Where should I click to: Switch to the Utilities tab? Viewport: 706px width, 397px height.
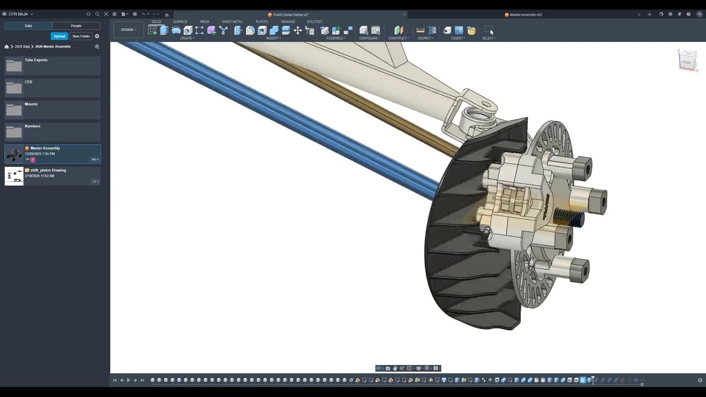coord(314,22)
